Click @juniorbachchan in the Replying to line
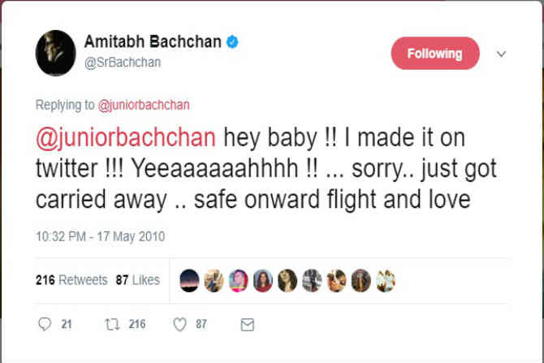This screenshot has width=544, height=363. coord(142,105)
